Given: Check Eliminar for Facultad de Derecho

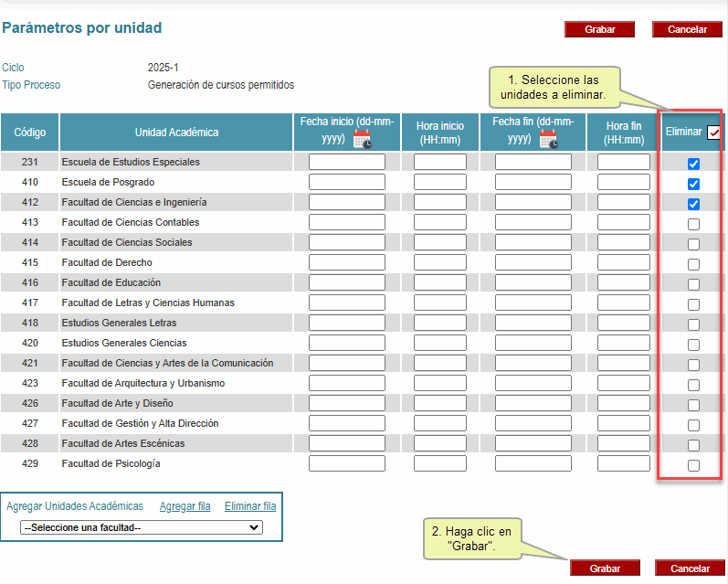Looking at the screenshot, I should (x=693, y=265).
